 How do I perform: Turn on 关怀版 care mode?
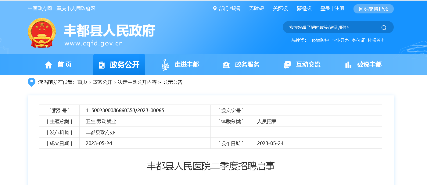[280, 9]
